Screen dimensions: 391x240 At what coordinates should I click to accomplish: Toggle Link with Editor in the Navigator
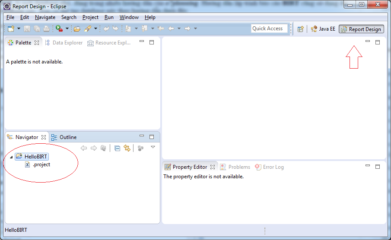(127, 148)
